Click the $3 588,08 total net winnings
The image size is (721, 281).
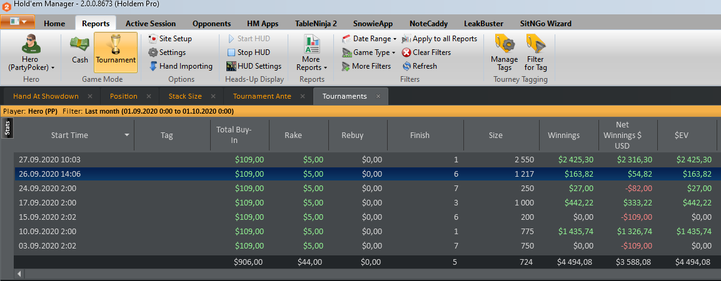pyautogui.click(x=634, y=262)
